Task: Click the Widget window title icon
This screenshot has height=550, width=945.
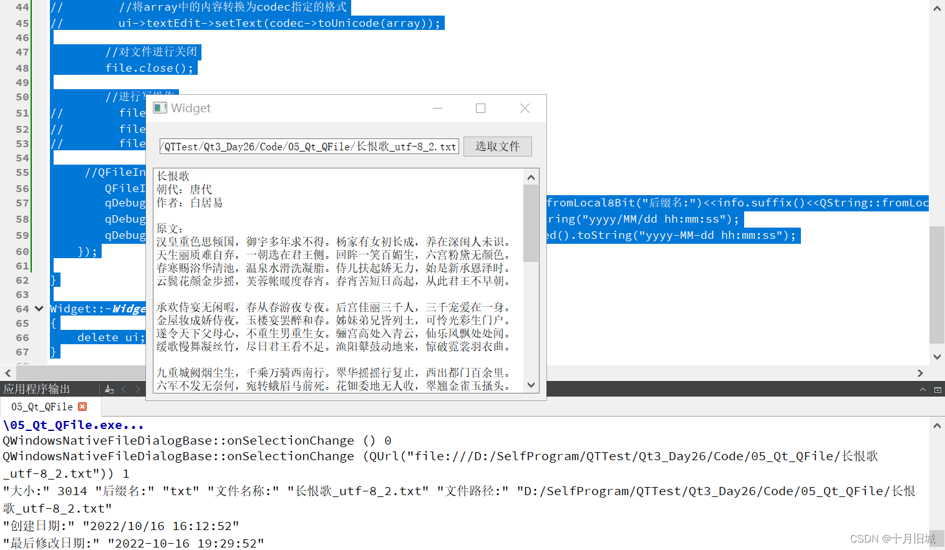Action: click(x=160, y=108)
